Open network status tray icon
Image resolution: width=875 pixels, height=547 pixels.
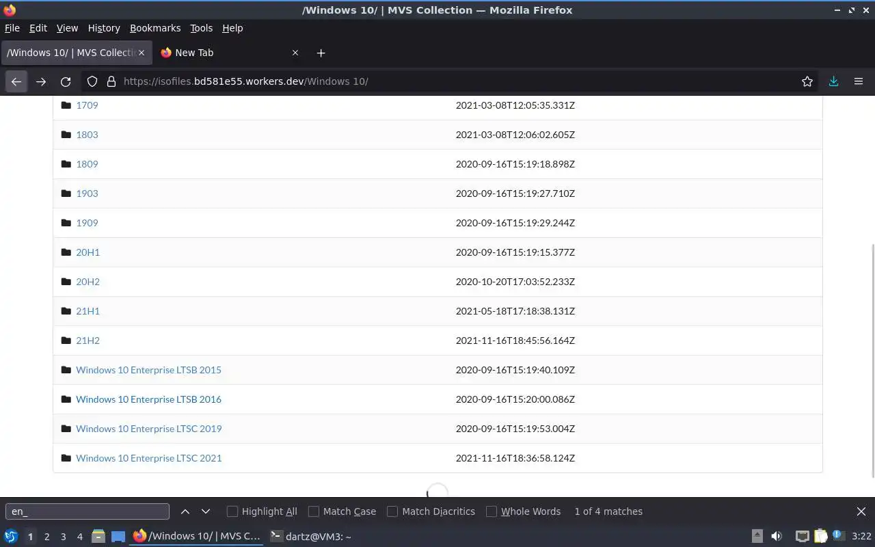802,537
